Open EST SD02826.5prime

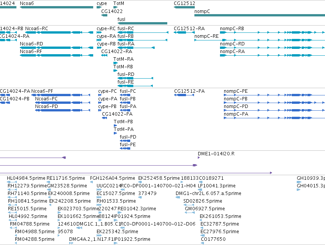click(x=203, y=201)
